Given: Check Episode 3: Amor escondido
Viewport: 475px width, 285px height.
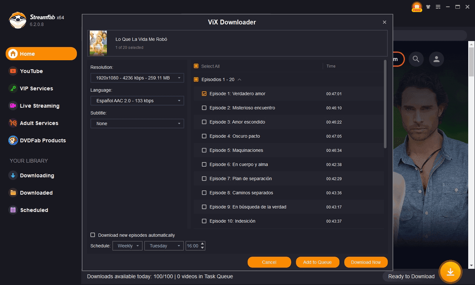Looking at the screenshot, I should pos(204,122).
